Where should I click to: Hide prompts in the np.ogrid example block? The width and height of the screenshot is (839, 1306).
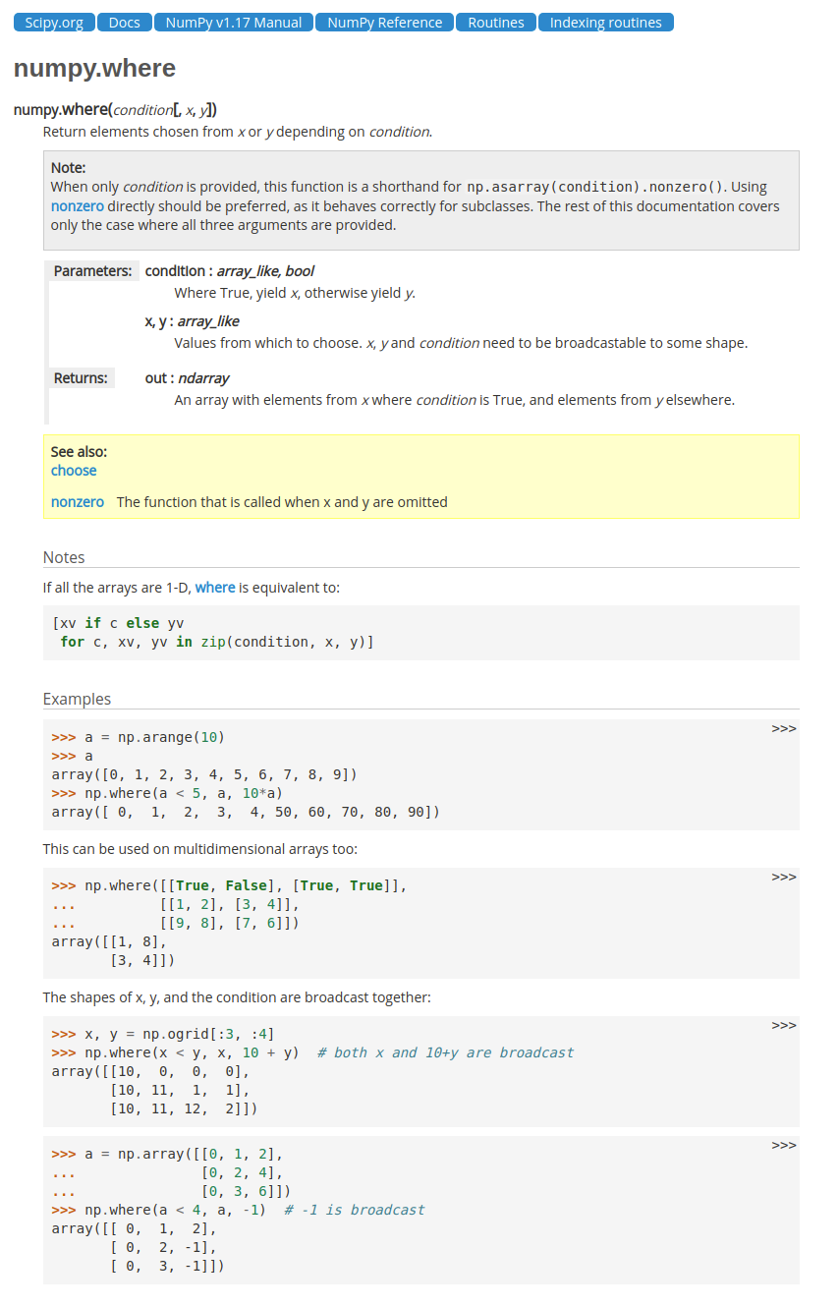(783, 1026)
